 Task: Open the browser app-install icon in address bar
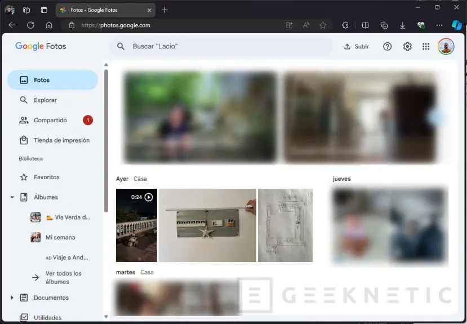(289, 25)
